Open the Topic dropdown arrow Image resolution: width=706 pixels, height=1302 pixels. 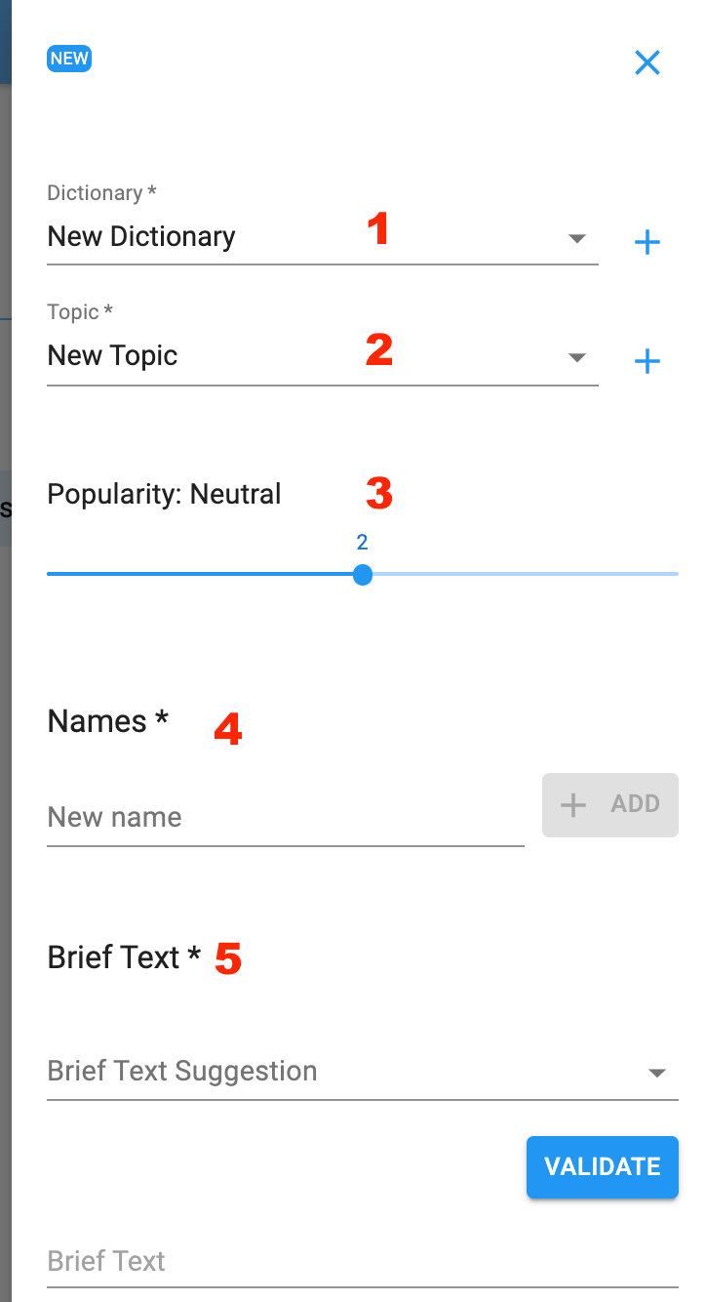click(x=577, y=357)
